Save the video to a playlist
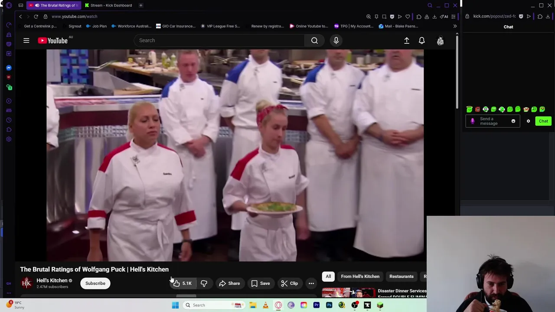Screen dimensions: 555x312 [x=261, y=283]
